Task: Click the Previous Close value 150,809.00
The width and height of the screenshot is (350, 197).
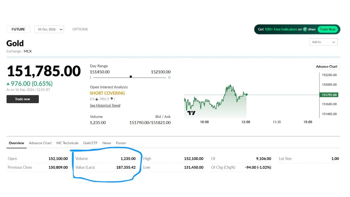Action: click(x=58, y=167)
